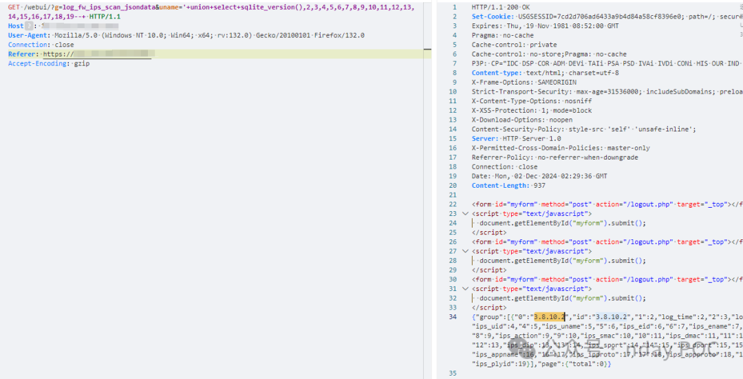Click X-Frame-Options: SAMEORIGIN header
This screenshot has width=743, height=379.
click(524, 83)
